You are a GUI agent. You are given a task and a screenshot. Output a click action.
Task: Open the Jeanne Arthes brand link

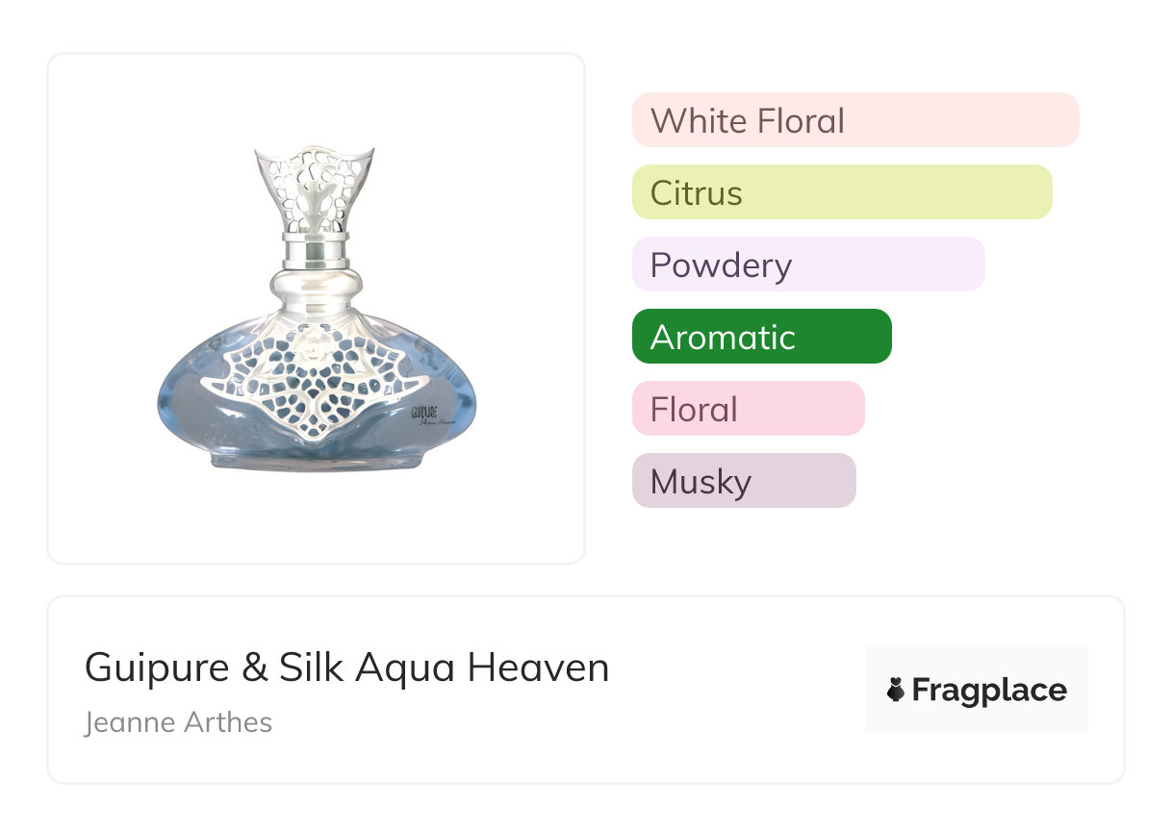178,722
